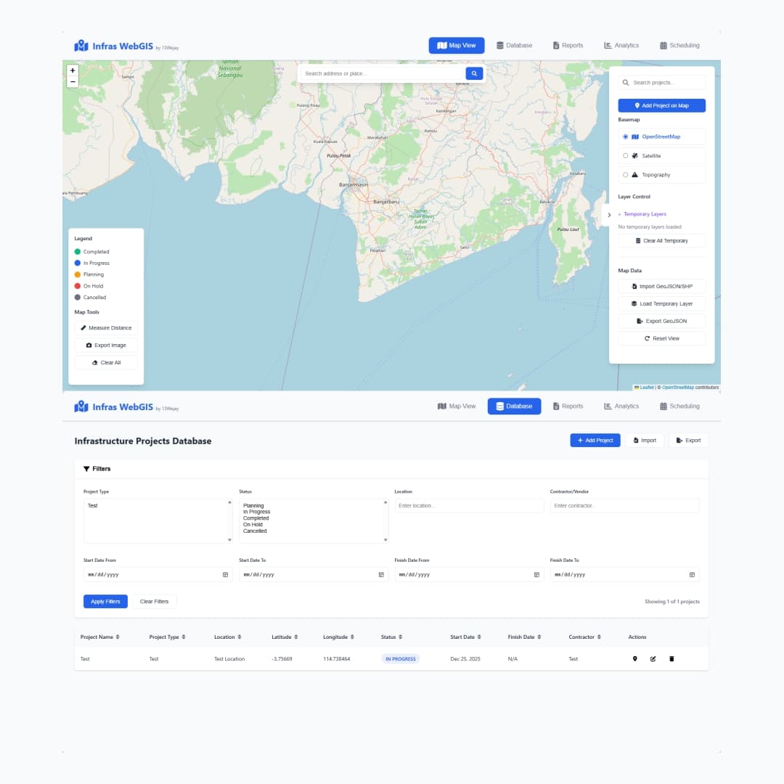Viewport: 784px width, 784px height.
Task: Keep OpenStreetMap basemap selected
Action: click(x=626, y=136)
